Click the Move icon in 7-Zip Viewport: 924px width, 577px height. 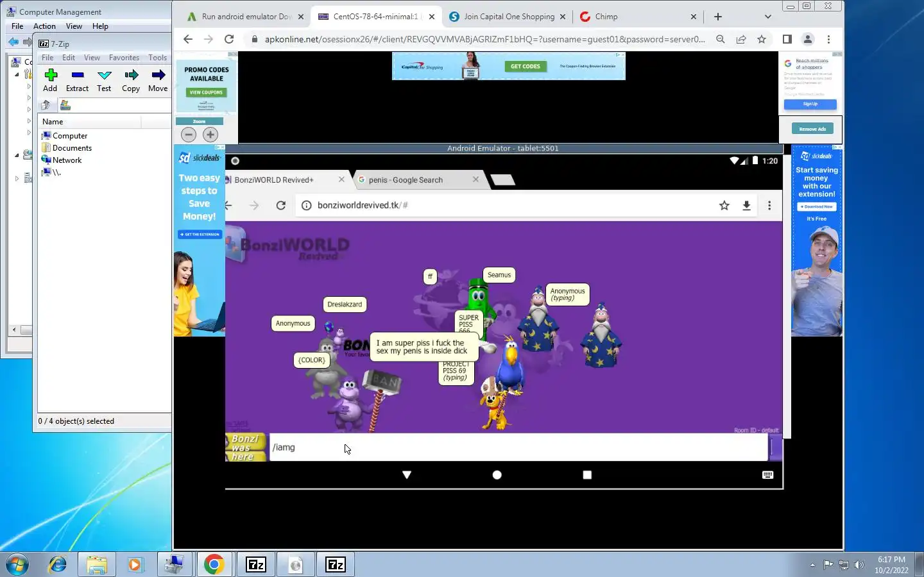point(158,75)
